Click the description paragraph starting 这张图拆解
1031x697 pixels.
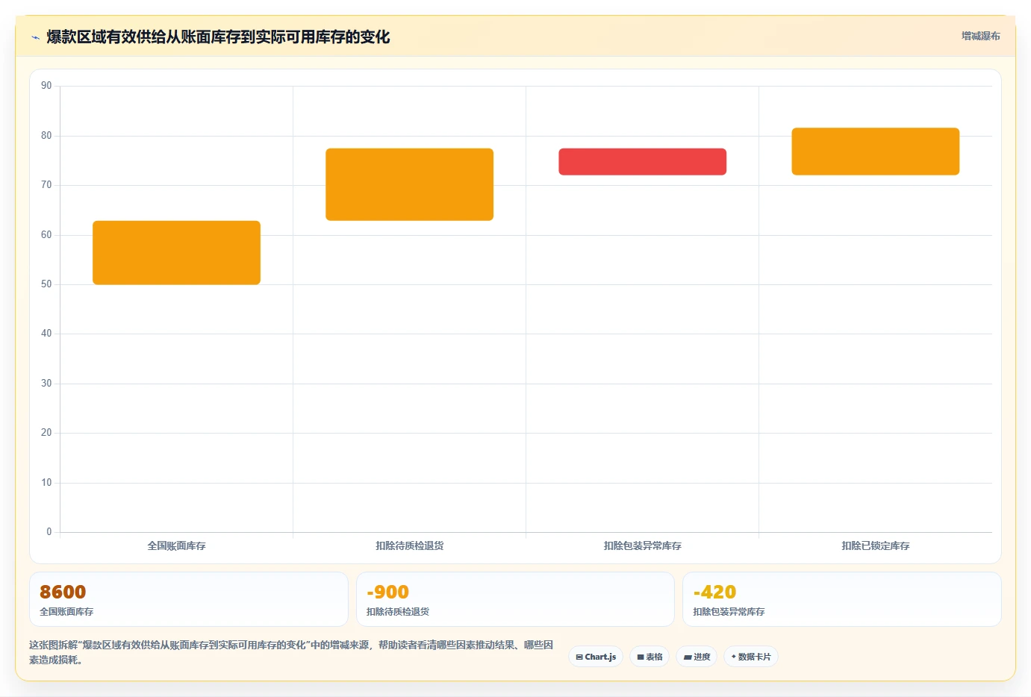coord(291,652)
